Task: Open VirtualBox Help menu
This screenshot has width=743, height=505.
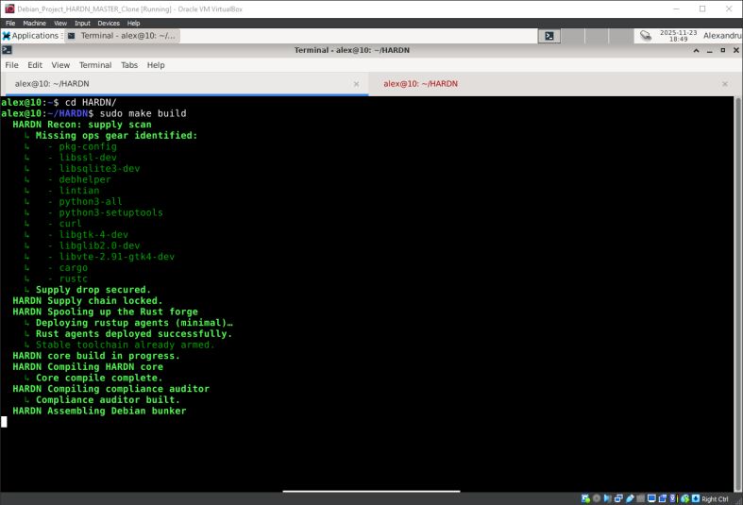Action: [133, 23]
